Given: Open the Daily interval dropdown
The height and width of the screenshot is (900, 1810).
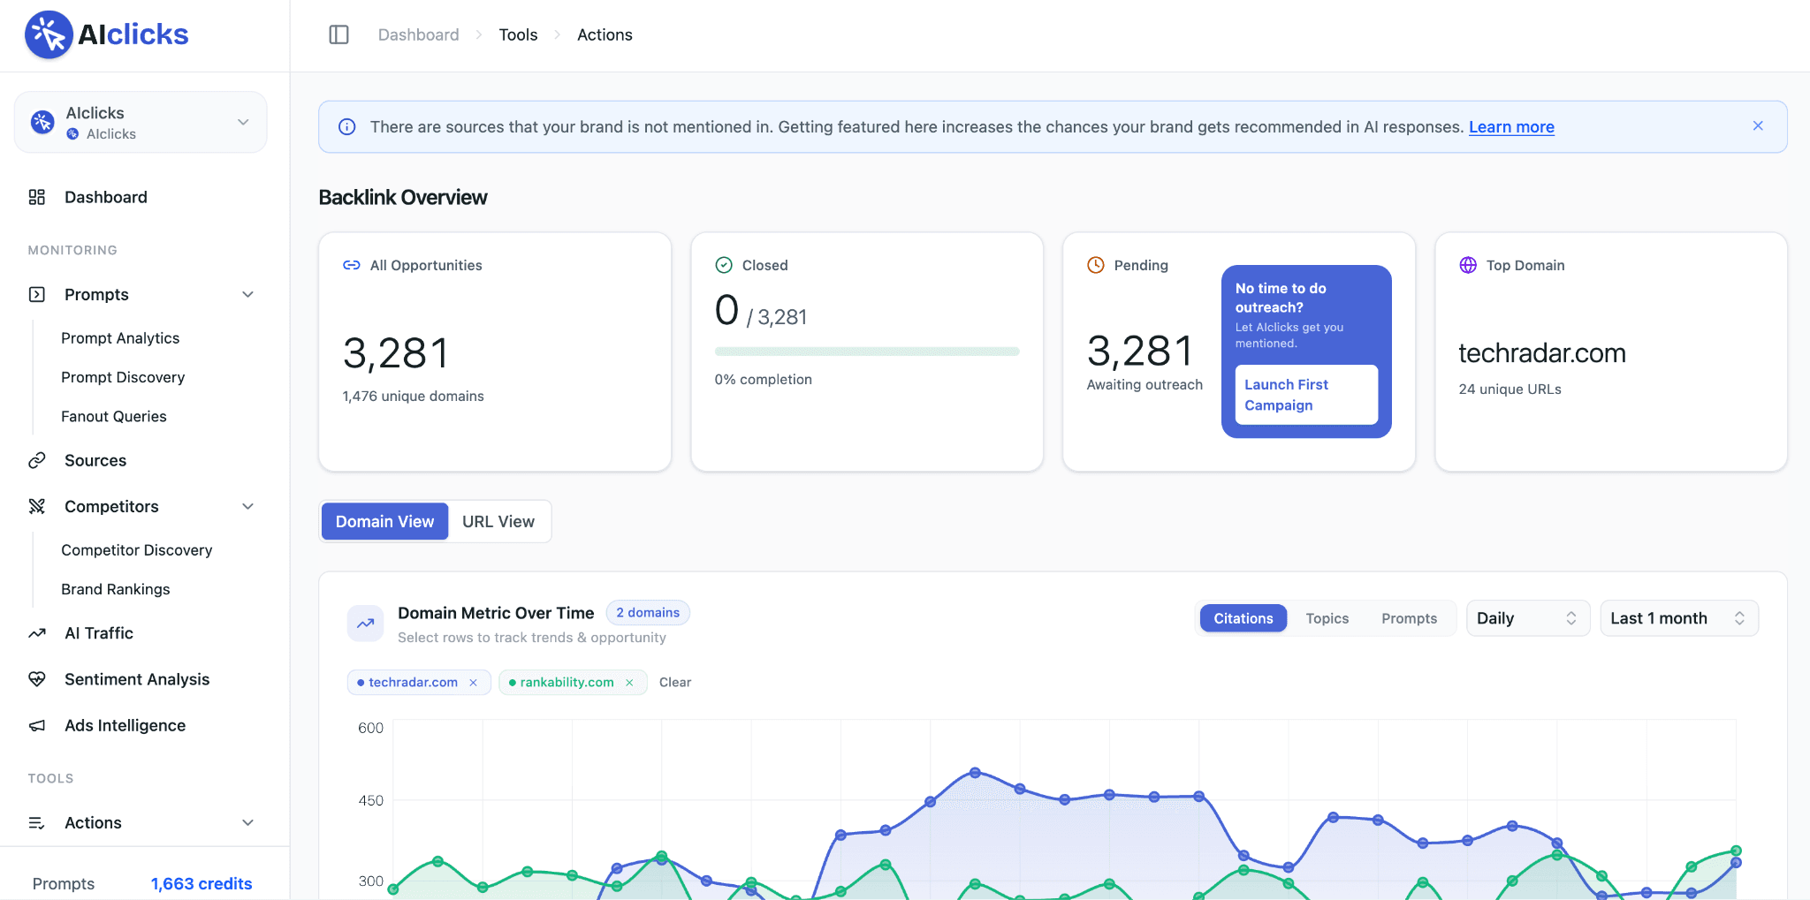Looking at the screenshot, I should [x=1527, y=618].
